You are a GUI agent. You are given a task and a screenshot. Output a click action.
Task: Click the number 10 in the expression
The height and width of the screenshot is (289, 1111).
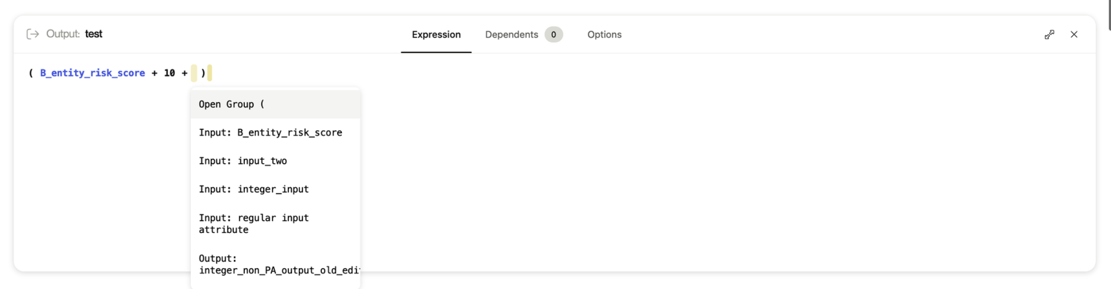click(x=169, y=73)
